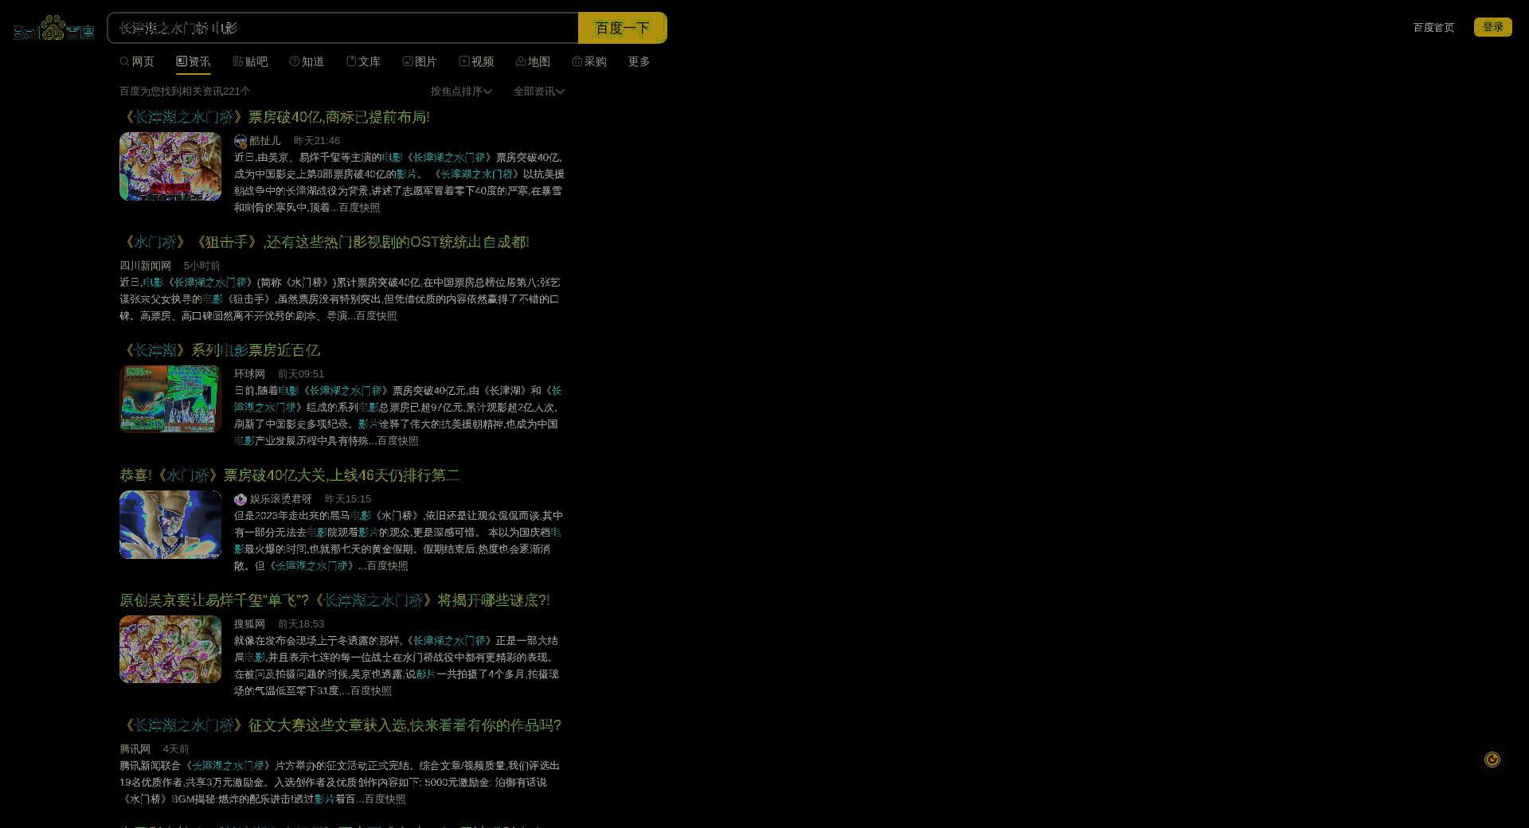Click the 文库 document icon
Screen dimensions: 1529x828
tap(350, 61)
